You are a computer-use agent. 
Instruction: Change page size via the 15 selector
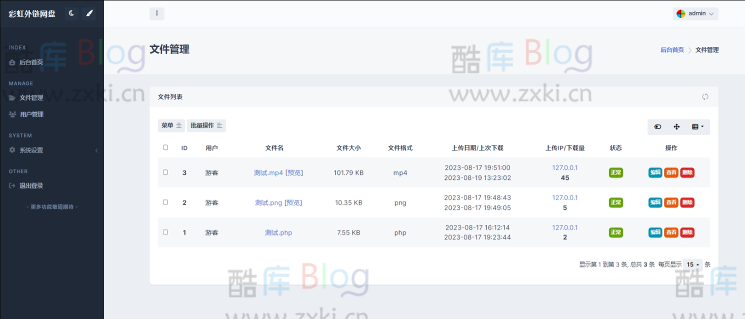692,264
